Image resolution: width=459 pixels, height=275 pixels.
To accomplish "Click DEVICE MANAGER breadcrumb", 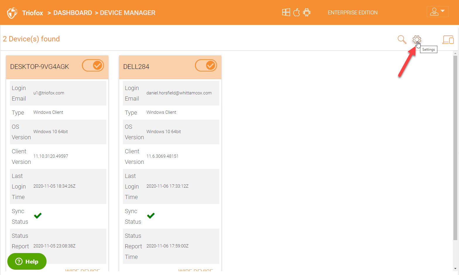I will pos(128,13).
